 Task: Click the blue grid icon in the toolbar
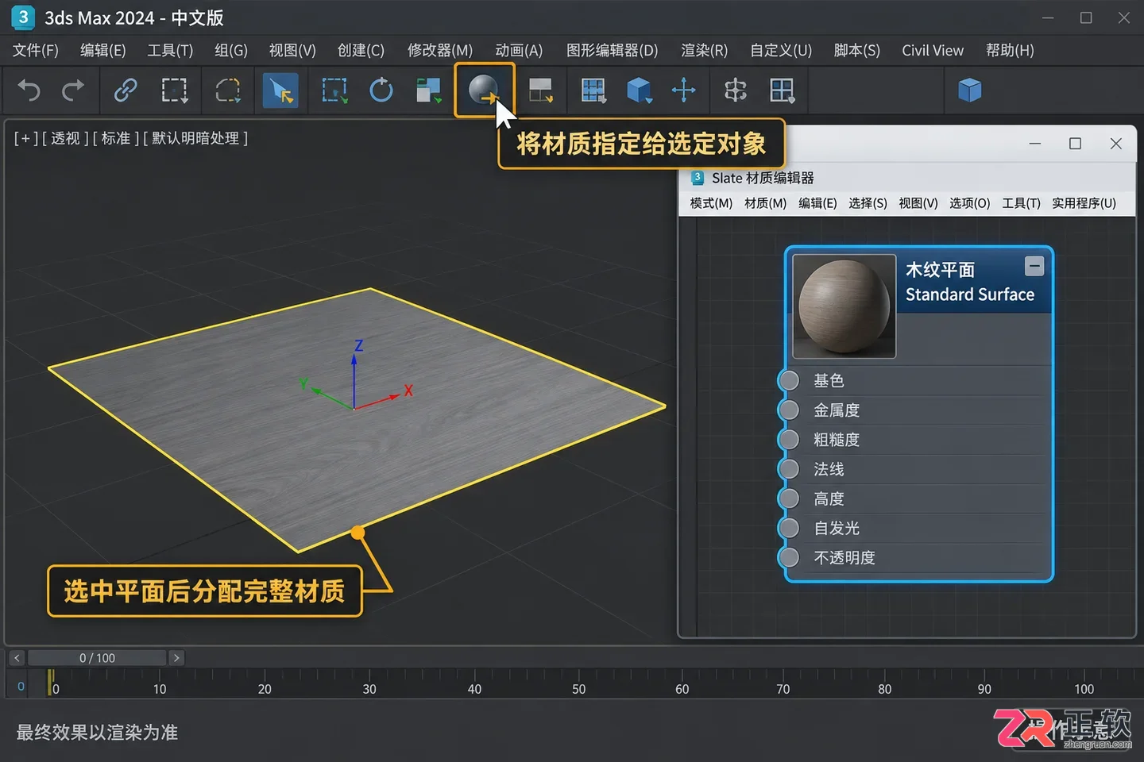(593, 90)
